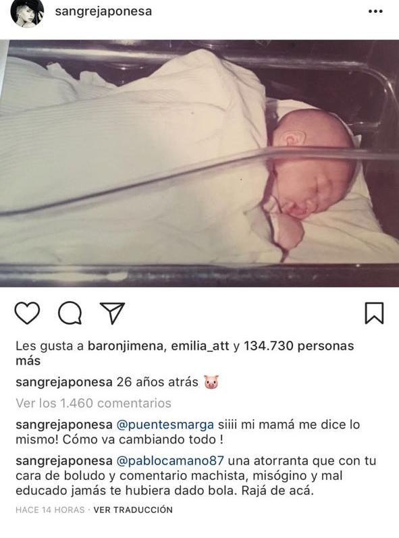Share post via the paper plane icon

[x=112, y=313]
